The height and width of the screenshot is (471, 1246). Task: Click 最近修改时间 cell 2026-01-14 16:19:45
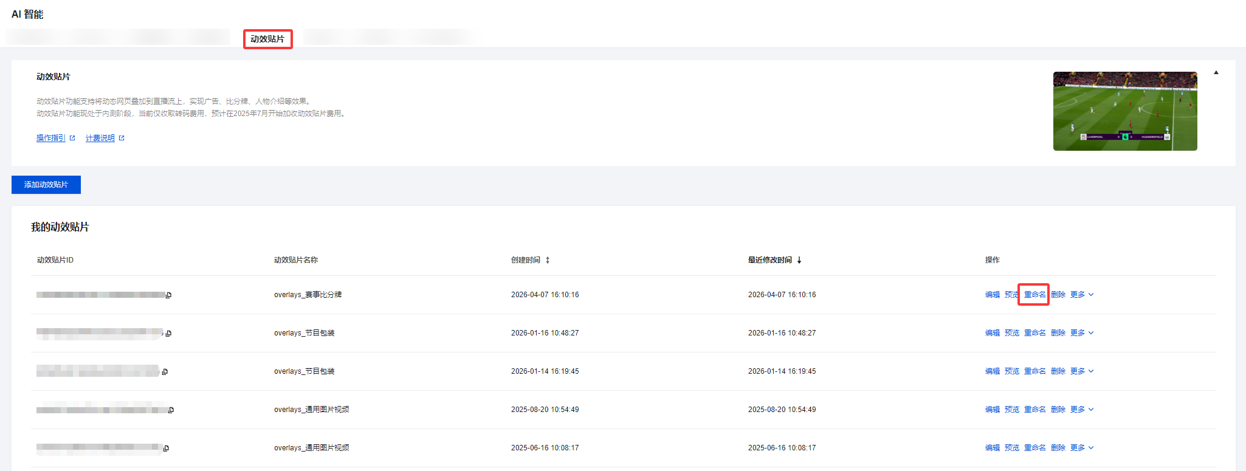pos(782,371)
